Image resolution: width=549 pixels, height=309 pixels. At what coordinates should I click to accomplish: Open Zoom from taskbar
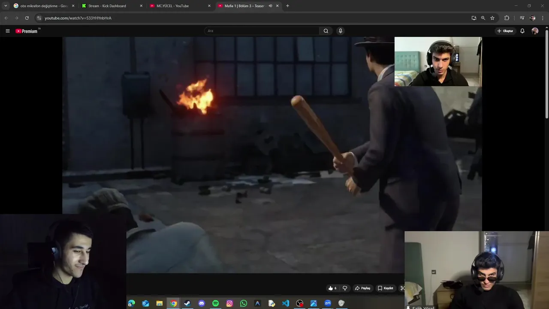(328, 303)
